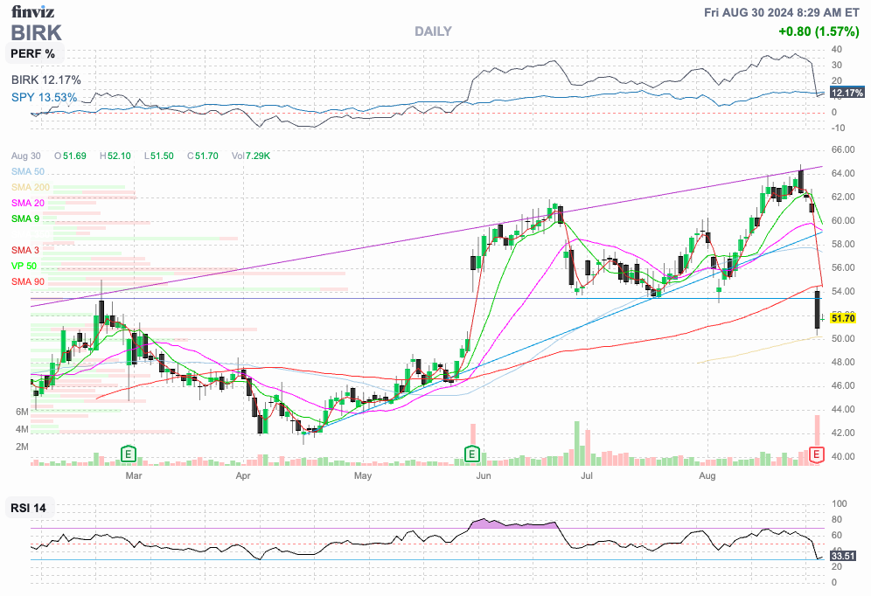Viewport: 871px width, 596px height.
Task: Click the -10 level on the PERF % axis
Action: 838,128
